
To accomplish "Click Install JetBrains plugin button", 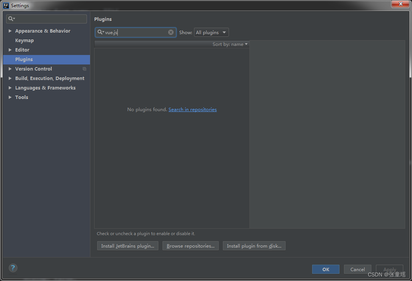I will click(x=128, y=246).
